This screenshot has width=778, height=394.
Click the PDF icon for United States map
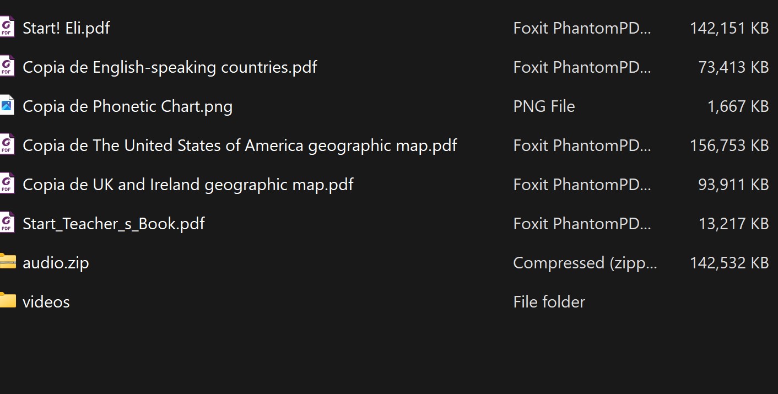point(7,145)
